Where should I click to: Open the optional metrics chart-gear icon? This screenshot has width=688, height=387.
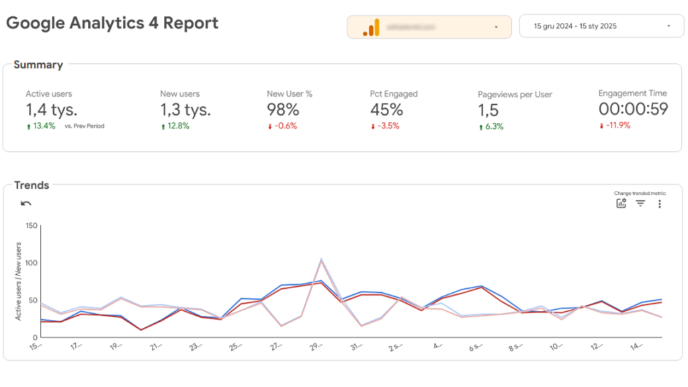[x=621, y=204]
